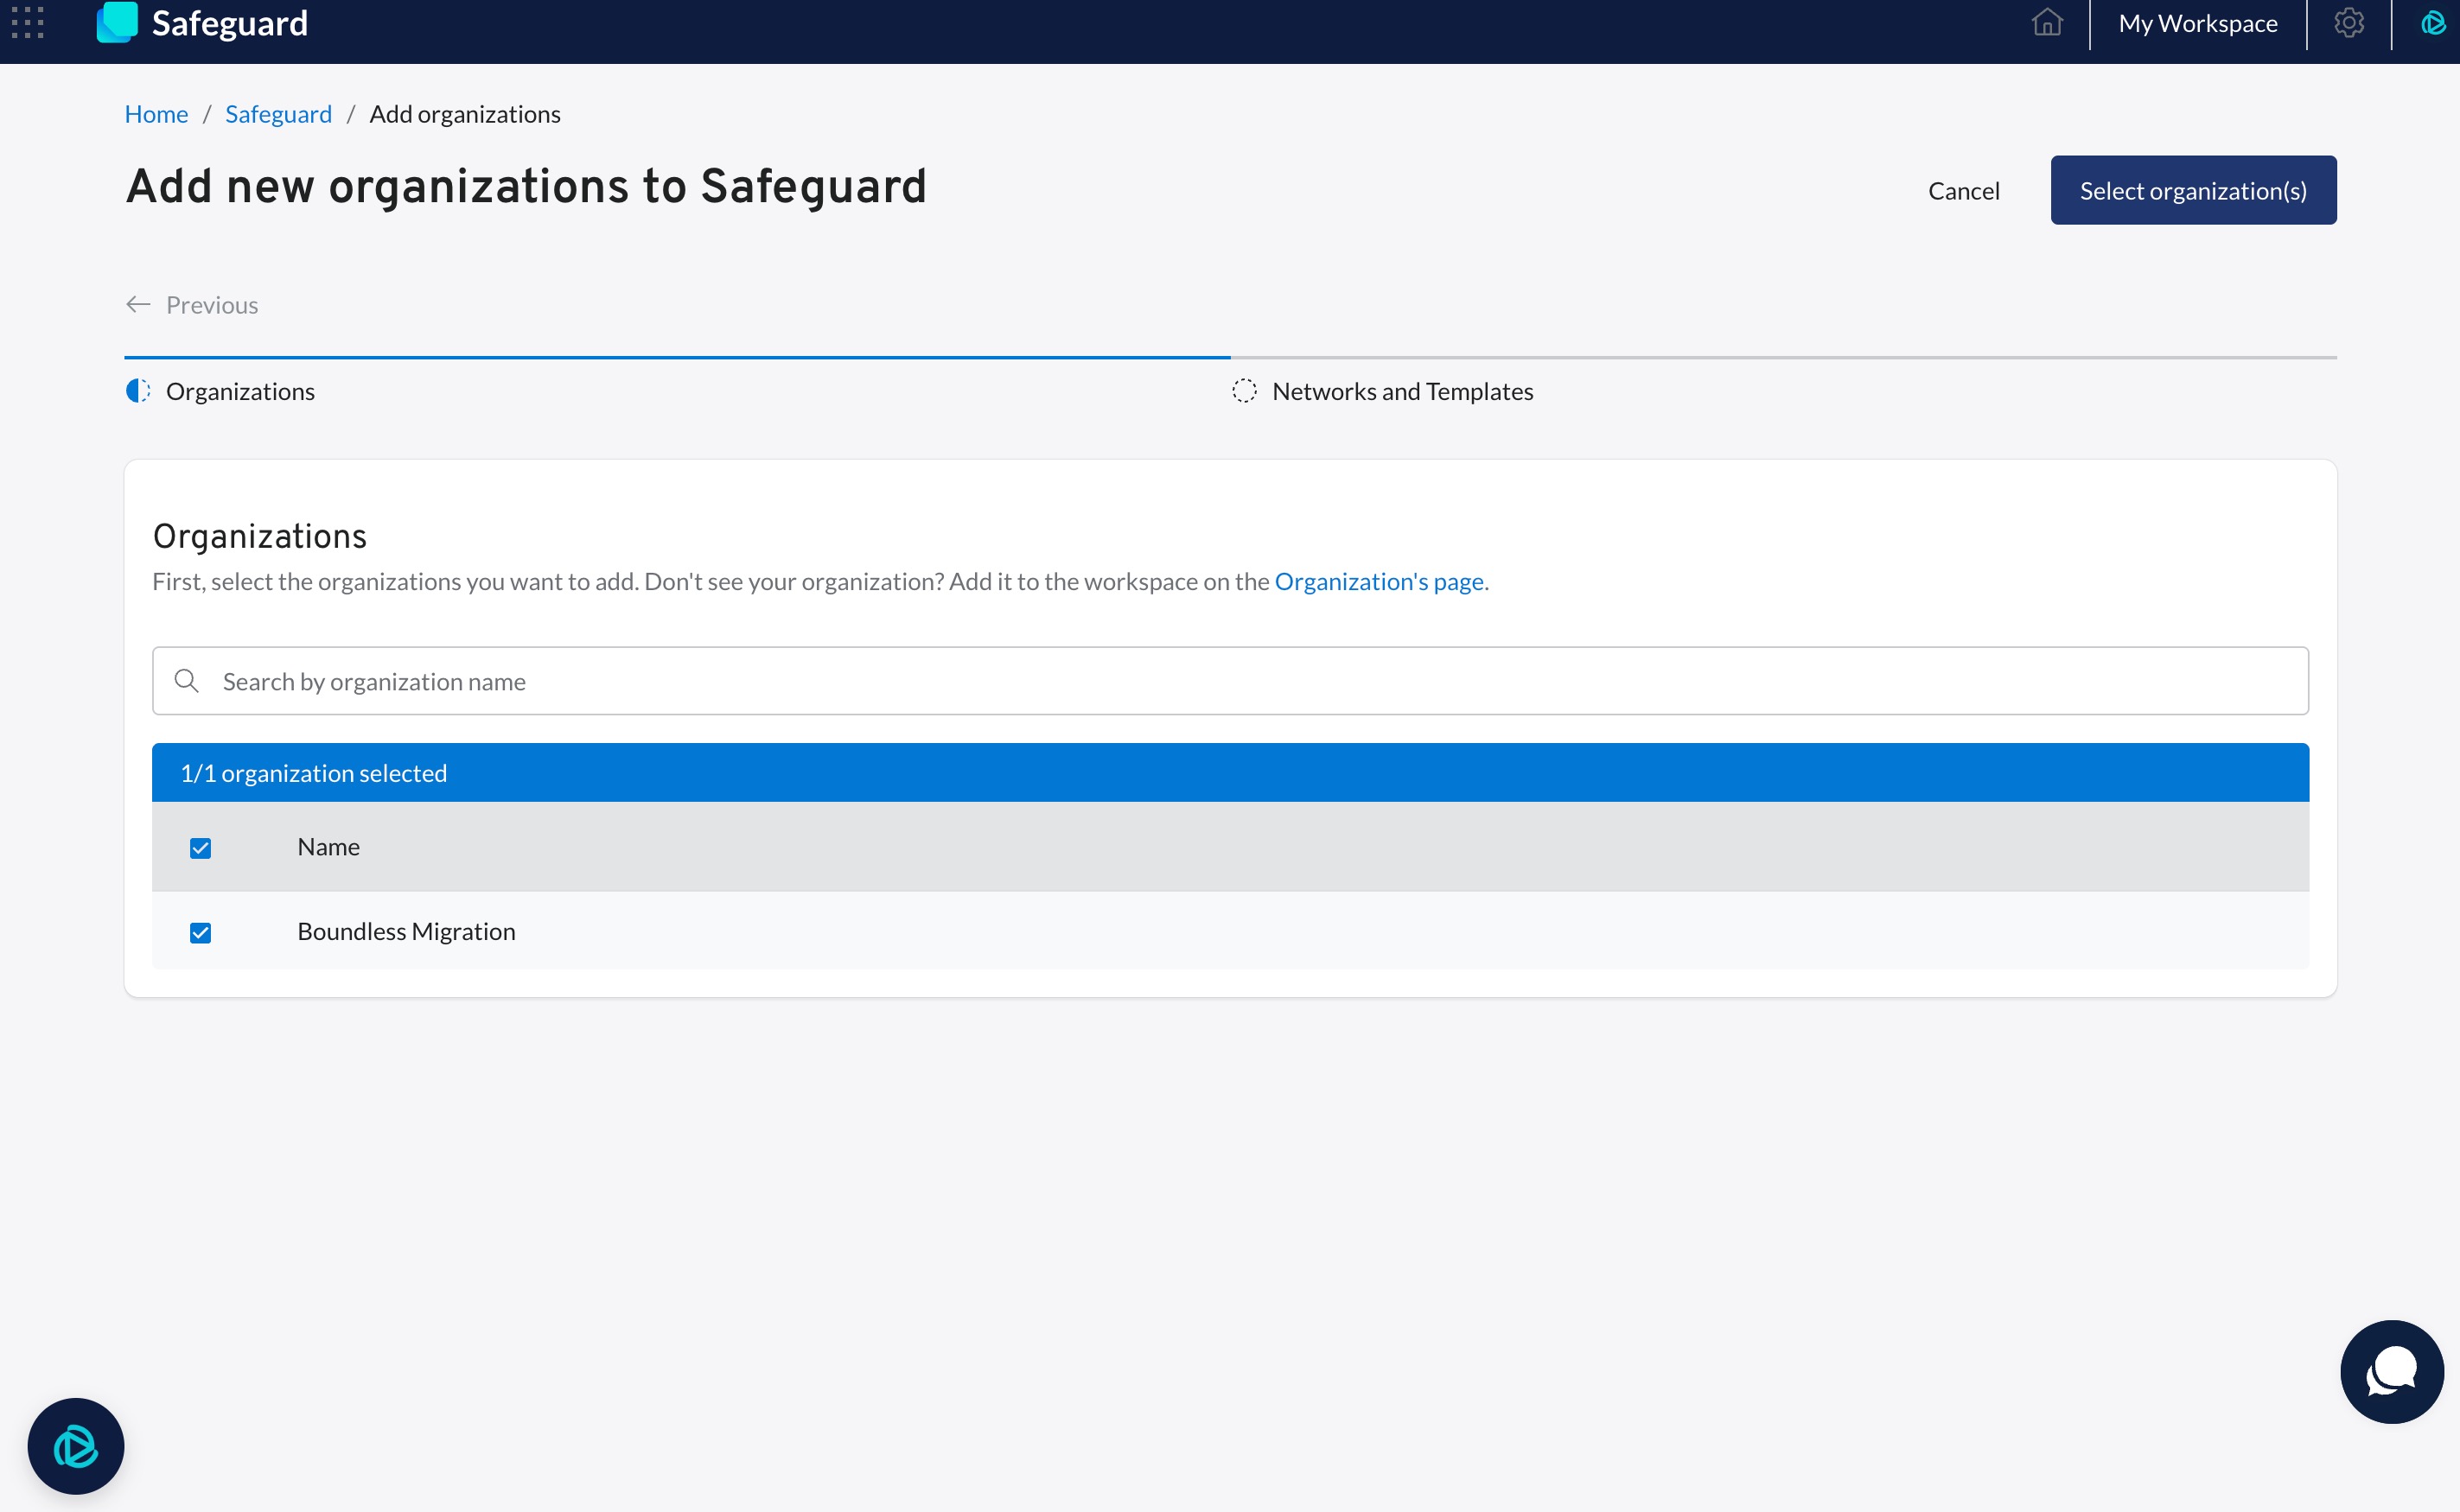Viewport: 2460px width, 1512px height.
Task: Click the Safeguard logo icon
Action: [117, 22]
